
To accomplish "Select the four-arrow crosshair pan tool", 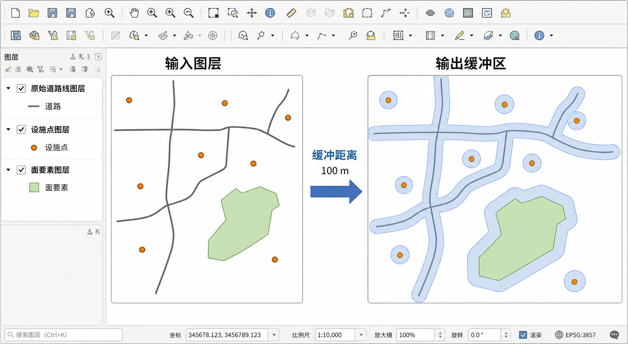I will click(x=251, y=13).
